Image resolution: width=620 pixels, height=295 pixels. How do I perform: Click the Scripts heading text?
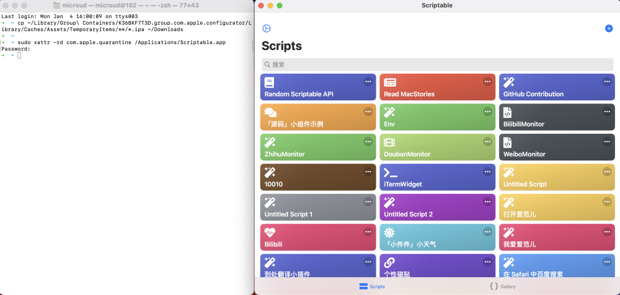coord(281,46)
